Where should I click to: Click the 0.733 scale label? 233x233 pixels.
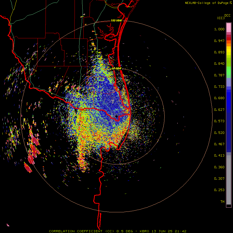click(219, 87)
